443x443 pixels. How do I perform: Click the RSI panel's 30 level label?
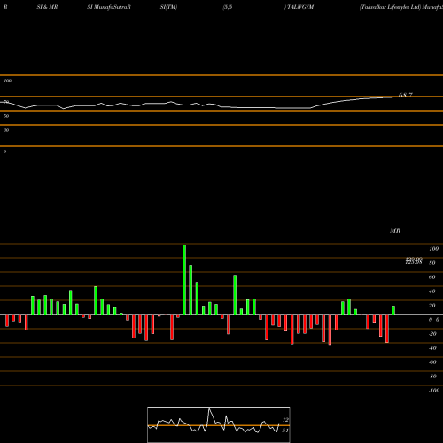pos(6,130)
